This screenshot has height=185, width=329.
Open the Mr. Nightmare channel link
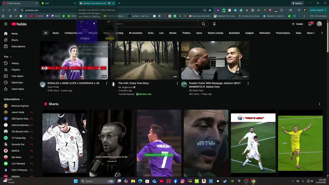click(125, 87)
